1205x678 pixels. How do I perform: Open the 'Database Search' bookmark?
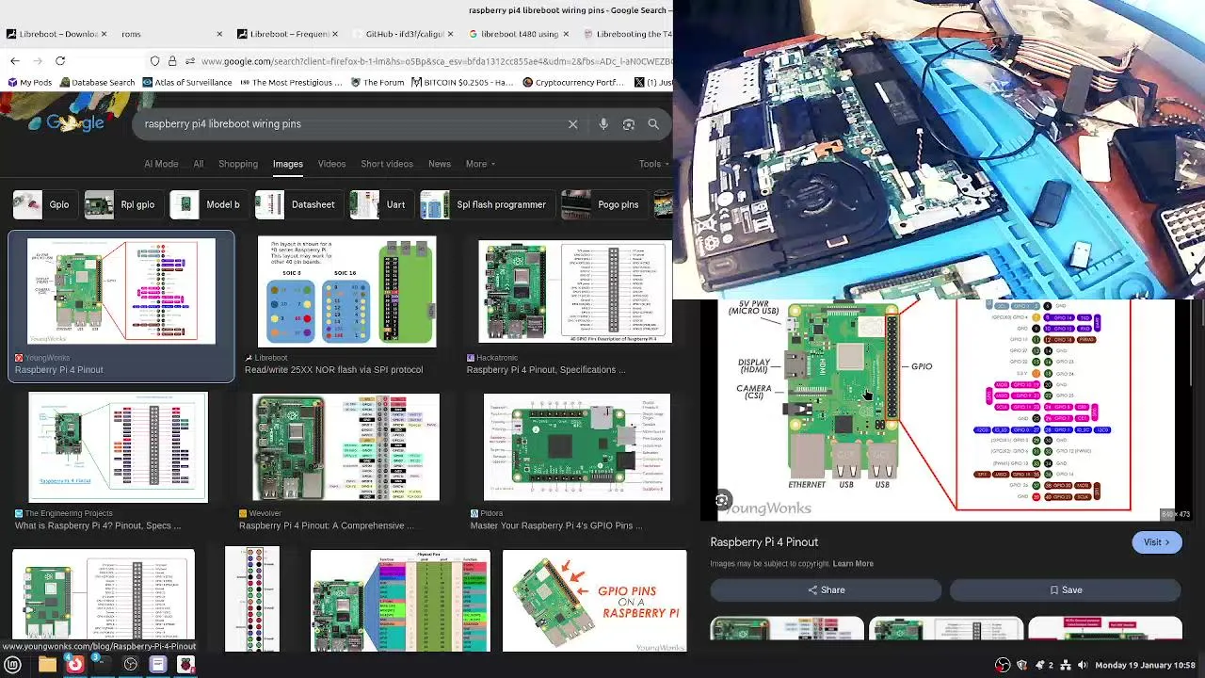[95, 82]
